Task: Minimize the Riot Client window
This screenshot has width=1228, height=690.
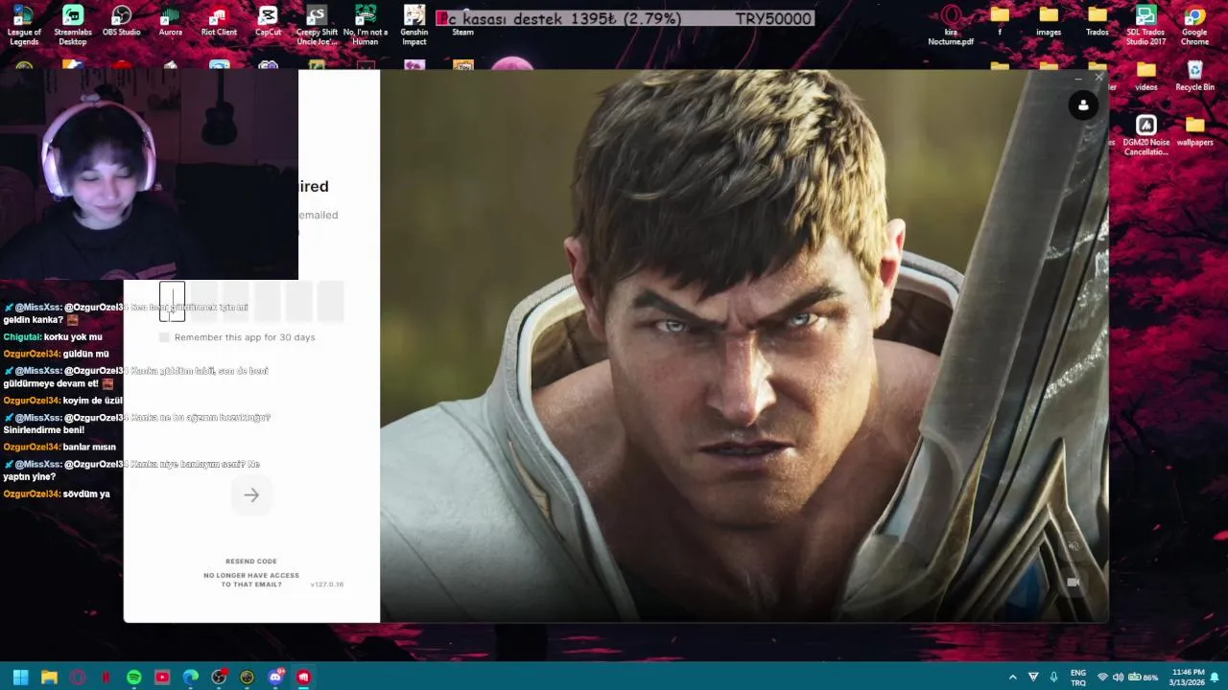Action: [1078, 78]
